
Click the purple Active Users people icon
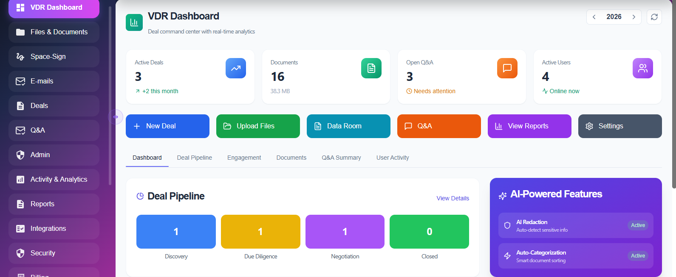coord(643,68)
